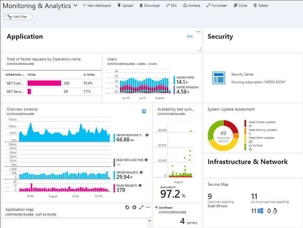303x228 pixels.
Task: Open the Application tile ellipsis menu
Action: [199, 32]
